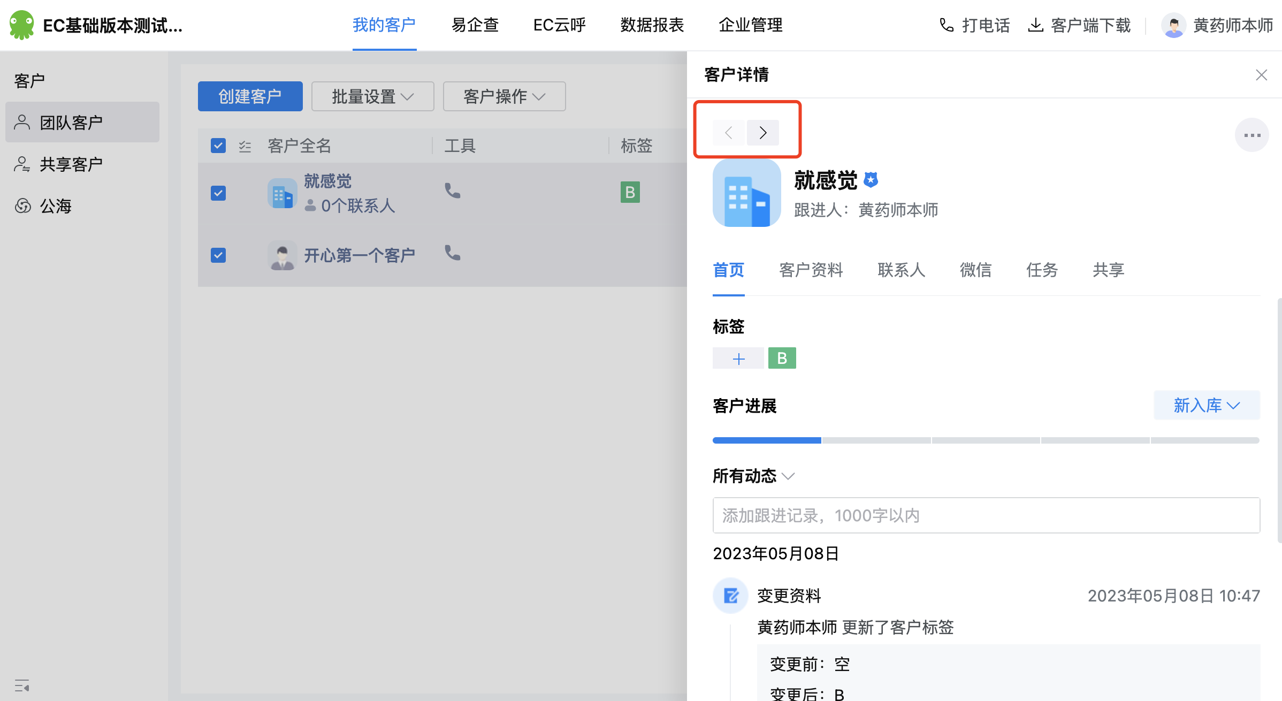This screenshot has width=1282, height=701.
Task: Switch to 联系人 detail tab
Action: tap(902, 270)
